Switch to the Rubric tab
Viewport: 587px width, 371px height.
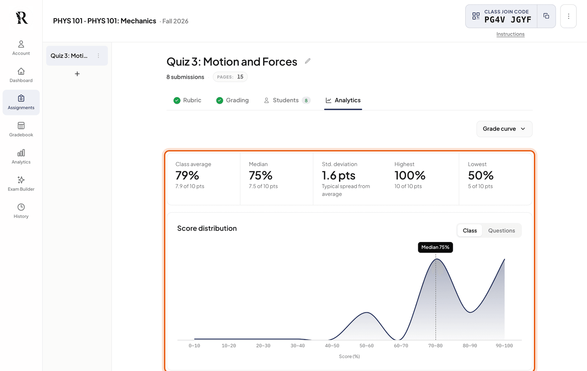[187, 100]
